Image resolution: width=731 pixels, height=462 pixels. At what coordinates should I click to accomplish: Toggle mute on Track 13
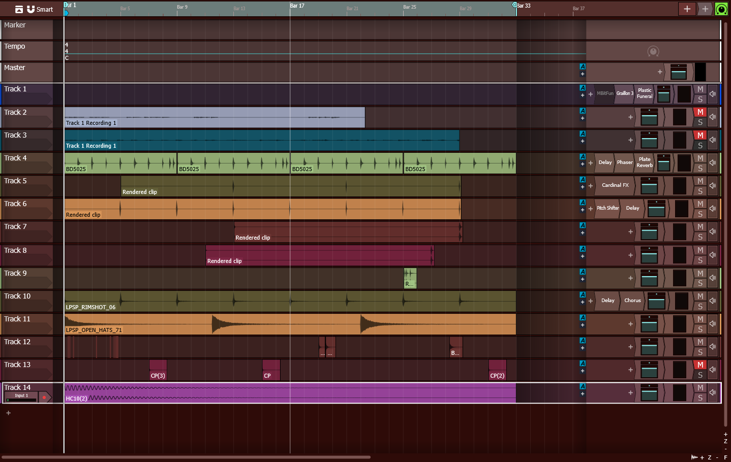700,365
